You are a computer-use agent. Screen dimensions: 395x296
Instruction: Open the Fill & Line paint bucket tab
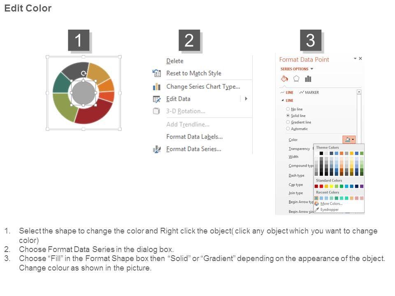pos(284,79)
